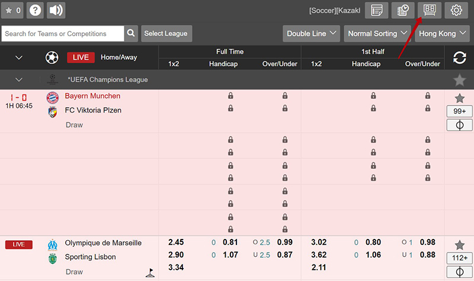The height and width of the screenshot is (281, 474).
Task: Click the UEFA Champions League logo
Action: coord(53,79)
